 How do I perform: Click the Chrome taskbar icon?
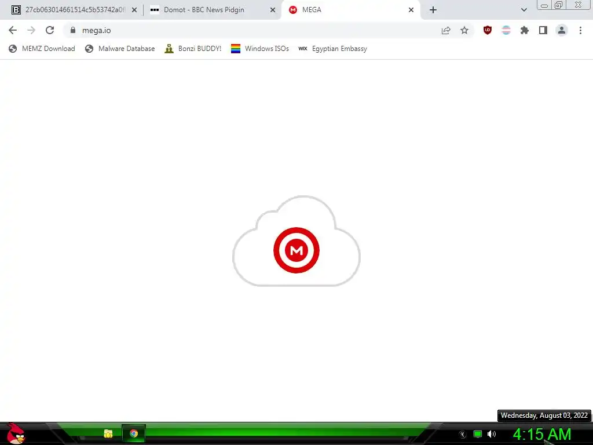tap(134, 433)
